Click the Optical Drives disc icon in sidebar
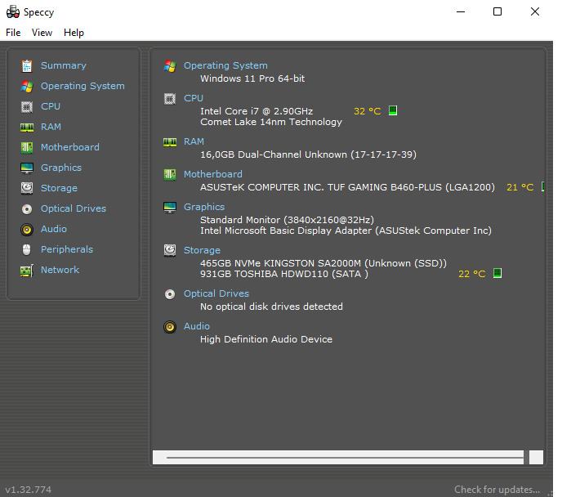This screenshot has width=571, height=497. pyautogui.click(x=27, y=208)
